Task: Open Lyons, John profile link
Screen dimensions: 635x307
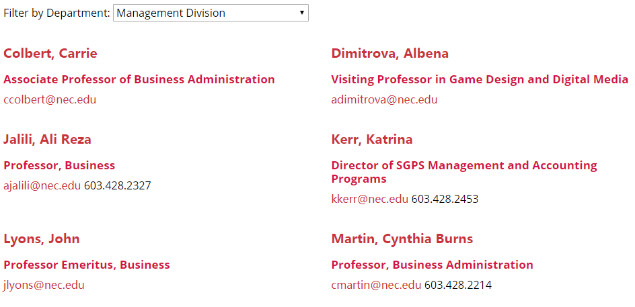Action: [x=42, y=239]
